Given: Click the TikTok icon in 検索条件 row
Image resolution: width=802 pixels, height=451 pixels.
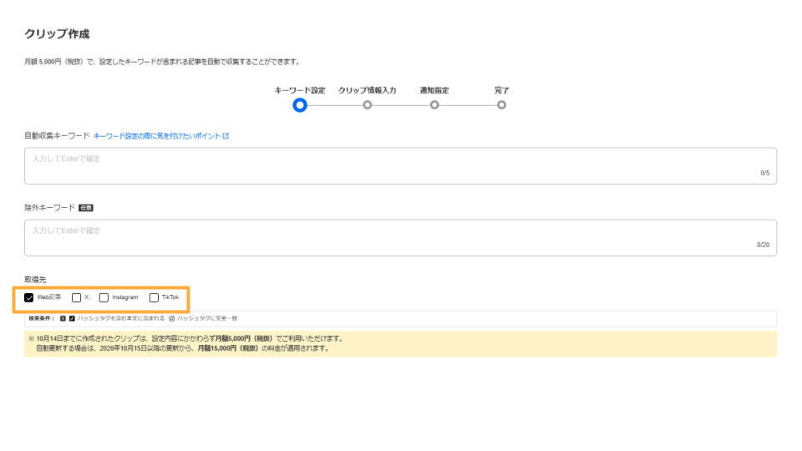Looking at the screenshot, I should 72,318.
